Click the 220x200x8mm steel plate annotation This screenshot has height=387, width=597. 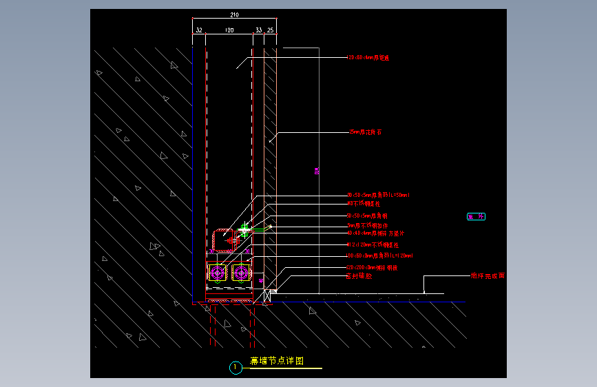point(372,267)
